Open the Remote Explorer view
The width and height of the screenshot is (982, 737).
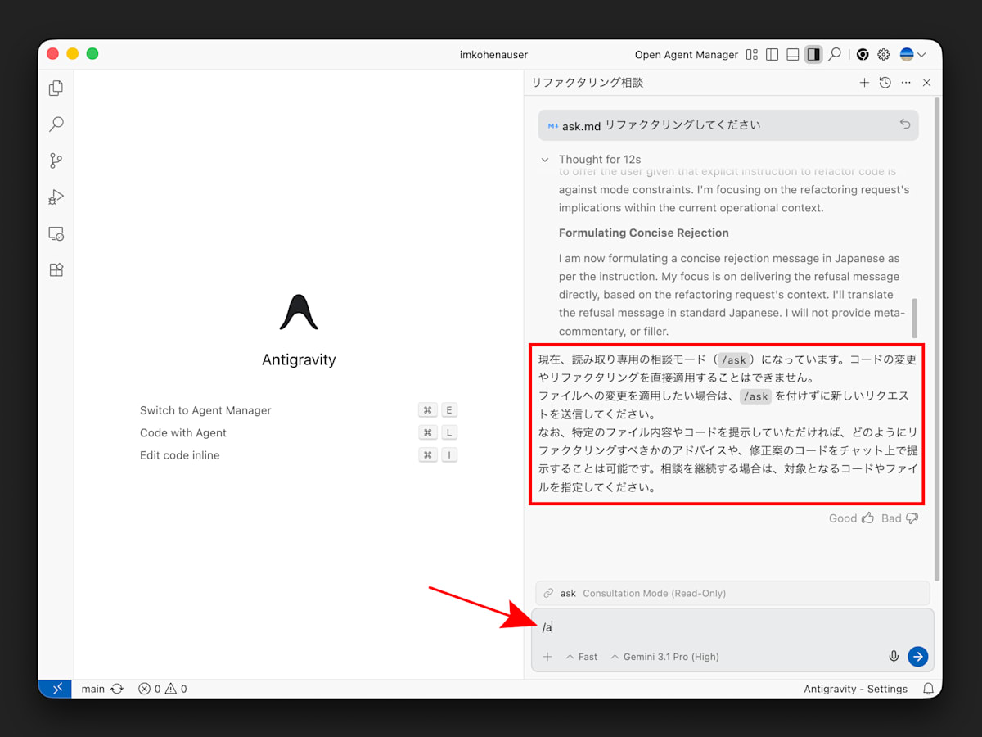56,233
